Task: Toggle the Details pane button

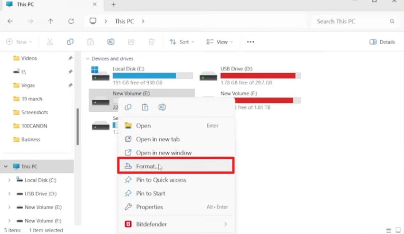Action: point(382,42)
